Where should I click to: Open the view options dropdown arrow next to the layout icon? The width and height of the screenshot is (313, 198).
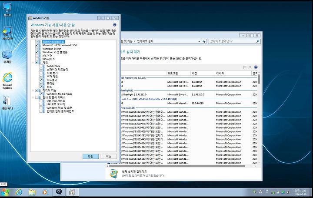[250, 67]
